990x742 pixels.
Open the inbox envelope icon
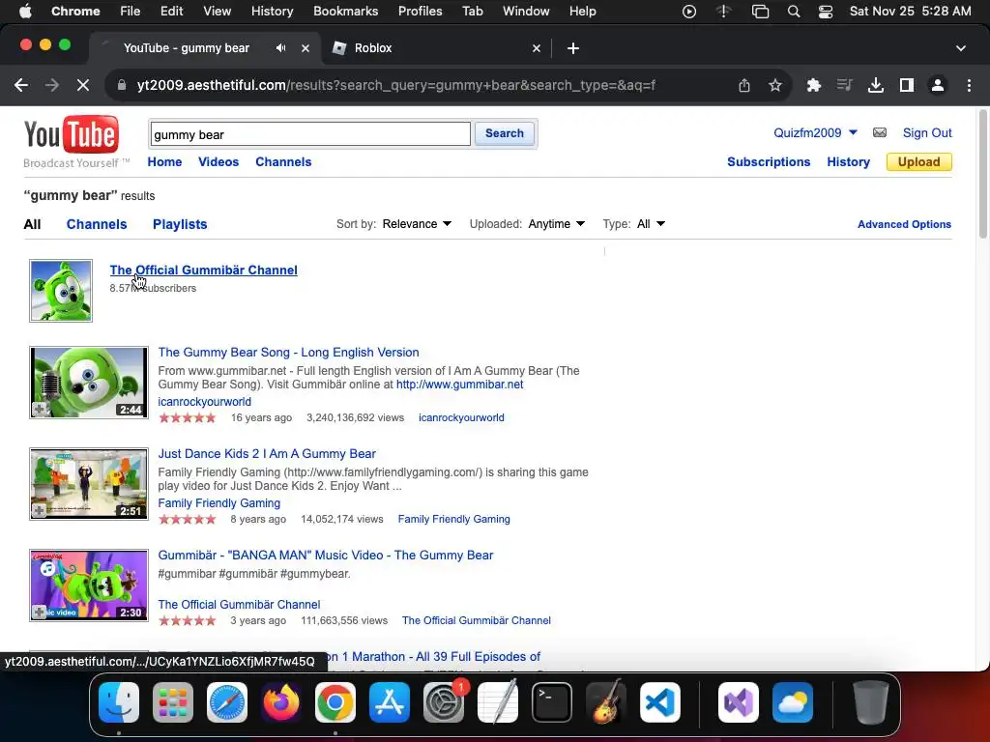pyautogui.click(x=880, y=132)
